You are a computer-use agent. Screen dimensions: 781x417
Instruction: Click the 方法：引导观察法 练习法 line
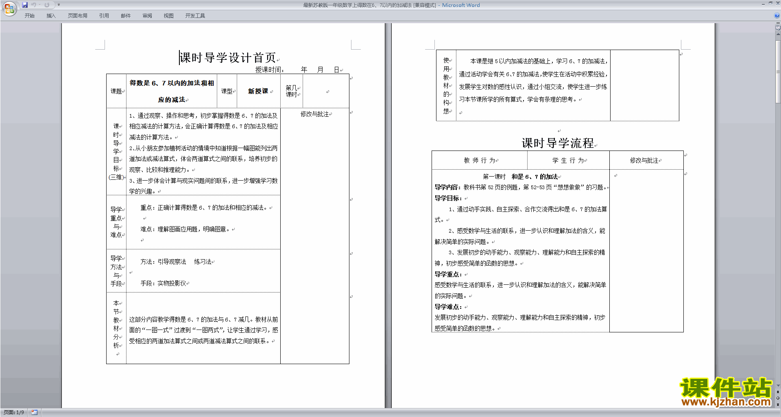176,262
